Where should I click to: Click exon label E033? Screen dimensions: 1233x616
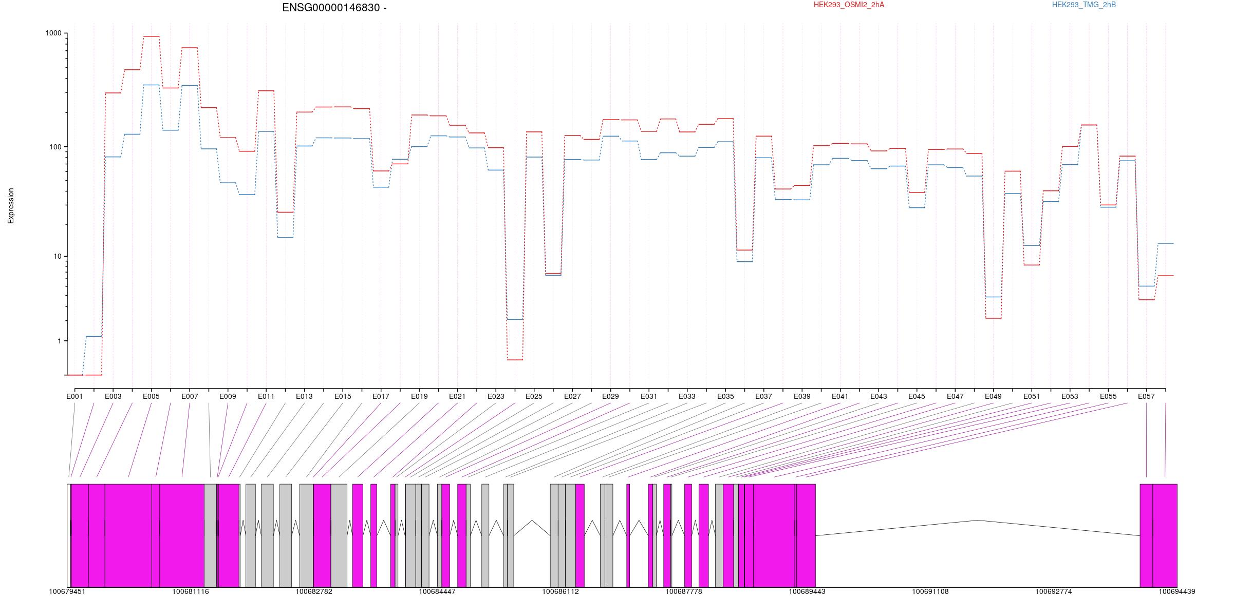pyautogui.click(x=687, y=396)
